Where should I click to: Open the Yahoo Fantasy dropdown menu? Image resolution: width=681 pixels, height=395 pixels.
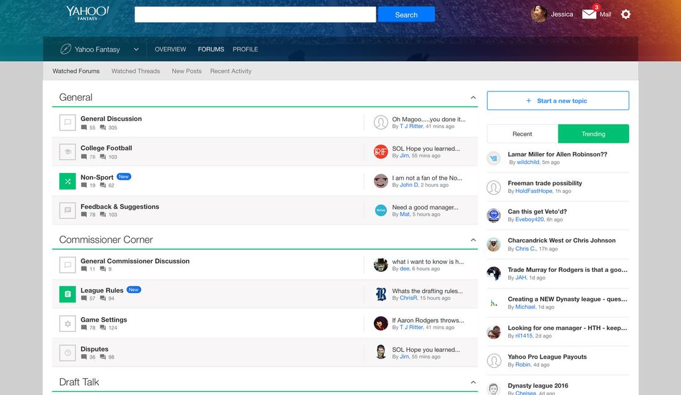click(136, 49)
